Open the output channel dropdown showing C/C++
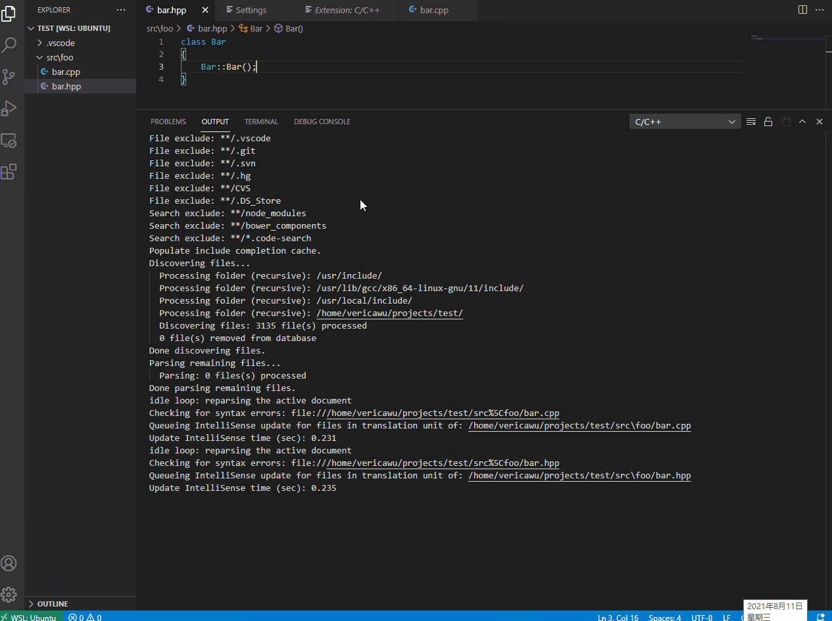 [684, 121]
